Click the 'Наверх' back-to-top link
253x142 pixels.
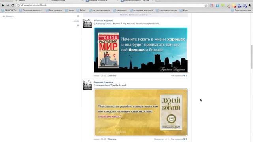tap(8, 16)
